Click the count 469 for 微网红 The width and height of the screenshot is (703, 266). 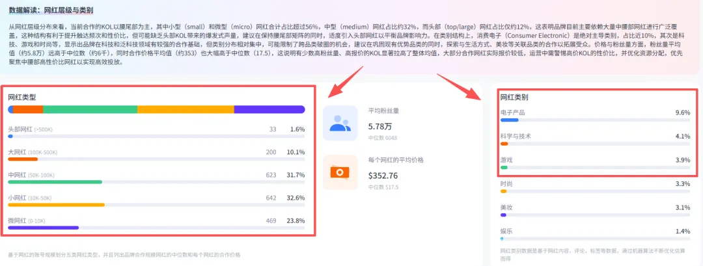point(271,220)
